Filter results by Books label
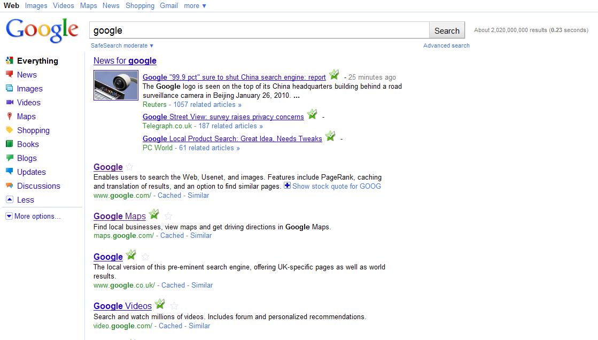This screenshot has height=340, width=598. [x=28, y=144]
